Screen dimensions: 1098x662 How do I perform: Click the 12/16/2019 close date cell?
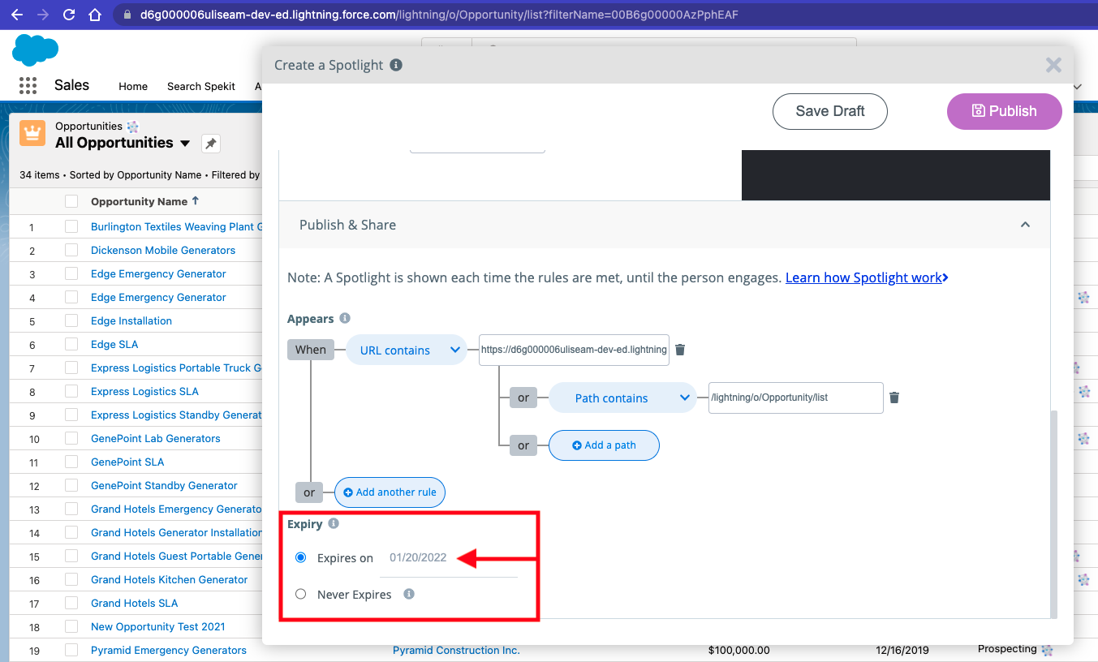click(x=901, y=650)
